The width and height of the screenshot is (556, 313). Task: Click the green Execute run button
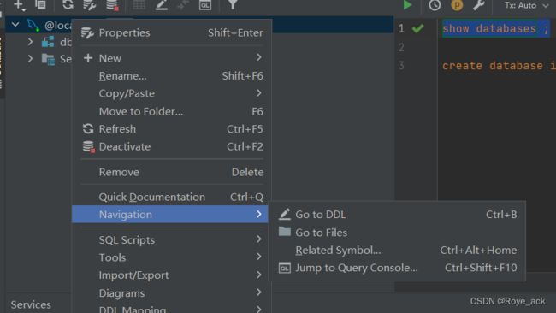click(407, 5)
